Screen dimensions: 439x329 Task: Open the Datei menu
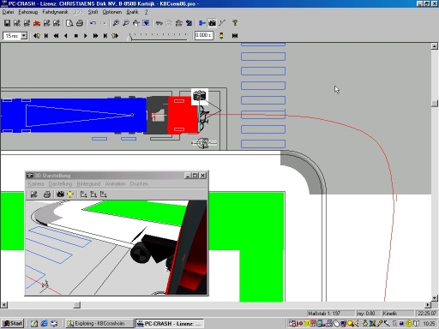8,12
